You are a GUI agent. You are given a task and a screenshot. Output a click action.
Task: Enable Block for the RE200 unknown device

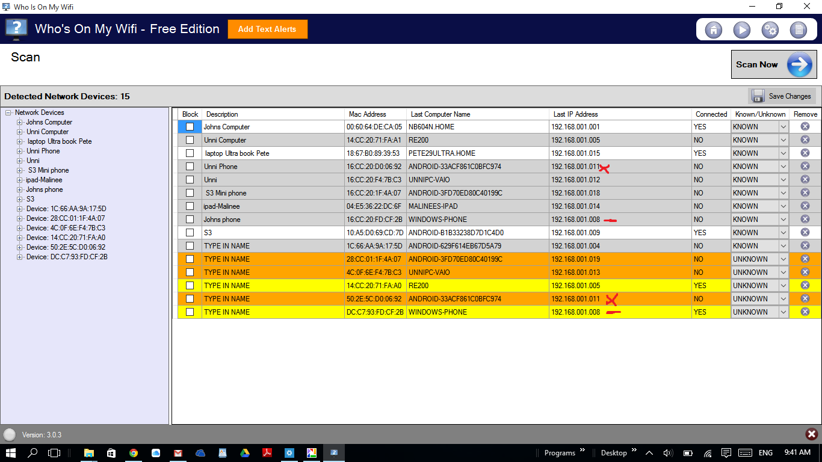click(190, 285)
